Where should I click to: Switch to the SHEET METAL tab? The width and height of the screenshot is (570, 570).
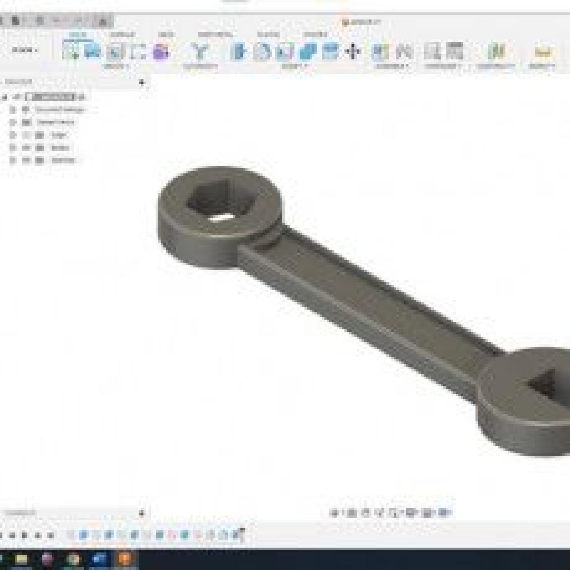click(215, 34)
